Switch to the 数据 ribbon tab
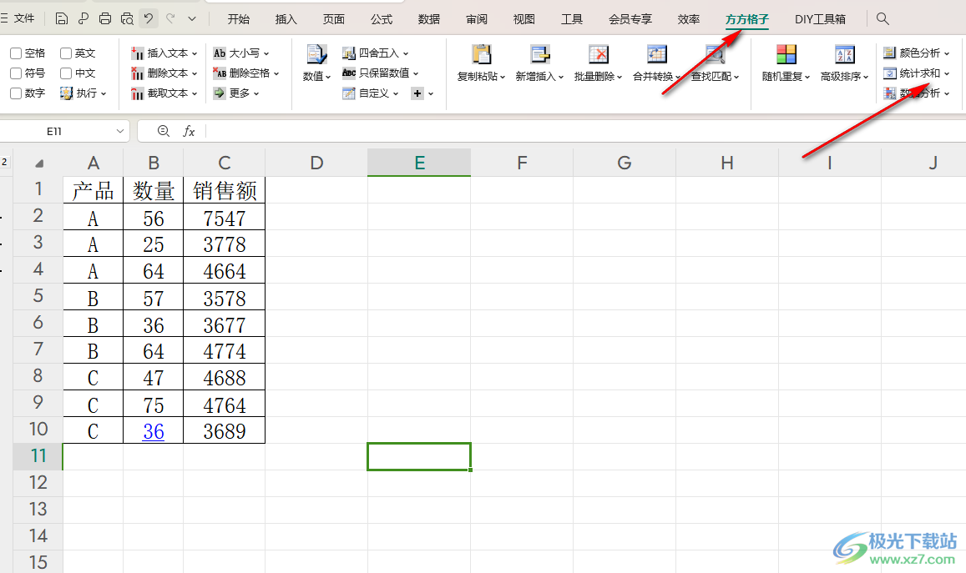Image resolution: width=966 pixels, height=573 pixels. tap(429, 19)
